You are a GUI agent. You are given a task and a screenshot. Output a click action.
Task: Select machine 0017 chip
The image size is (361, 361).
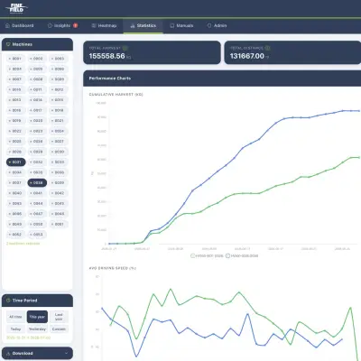tap(37, 110)
